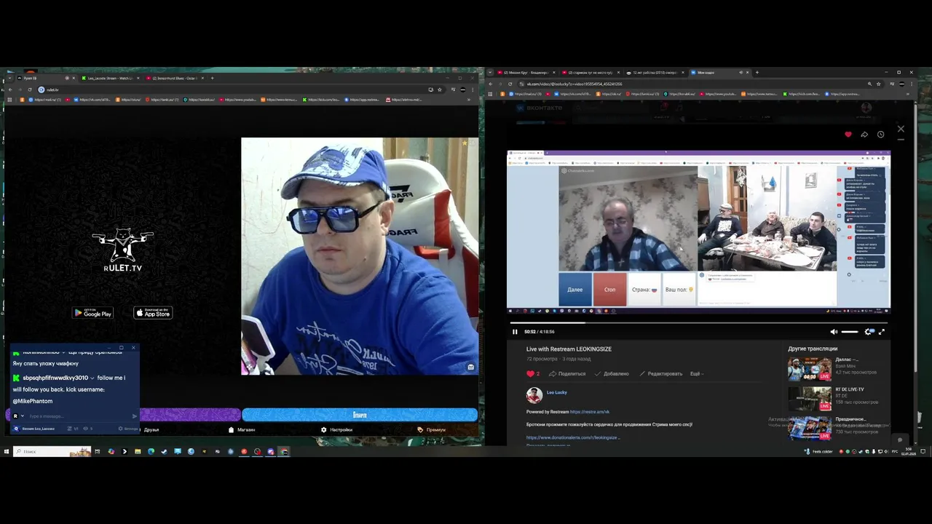Screen dimensions: 932x524
Task: Close the VK video overlay
Action: coord(901,129)
